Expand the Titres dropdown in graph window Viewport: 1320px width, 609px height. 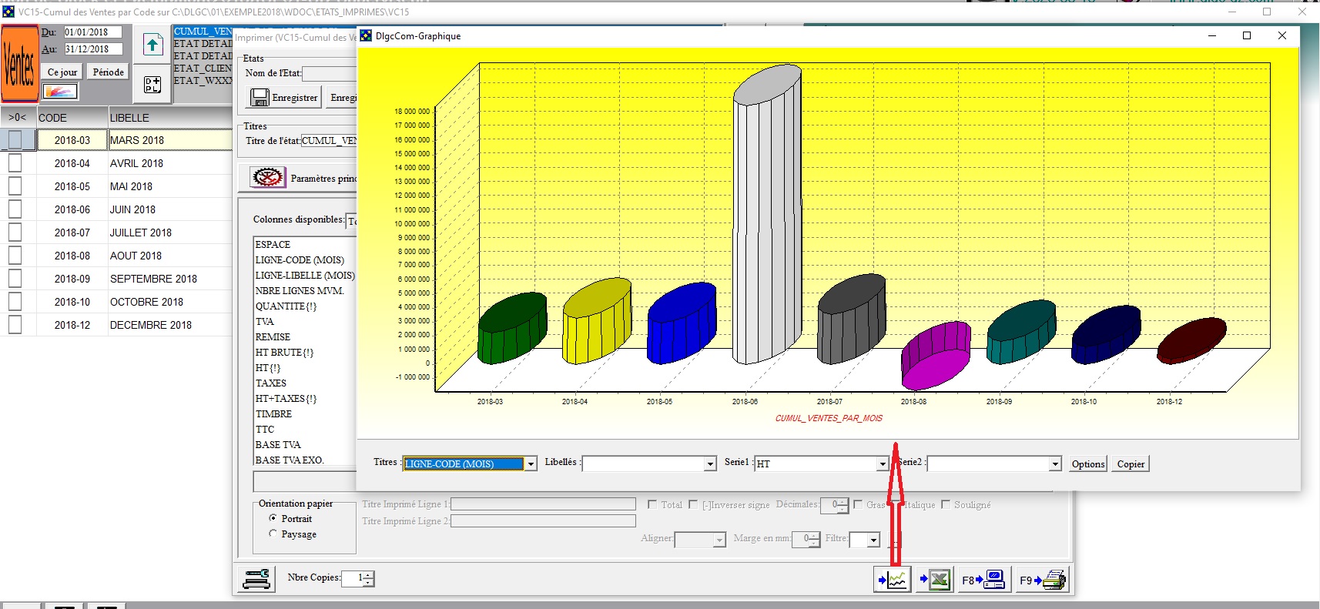coord(531,463)
